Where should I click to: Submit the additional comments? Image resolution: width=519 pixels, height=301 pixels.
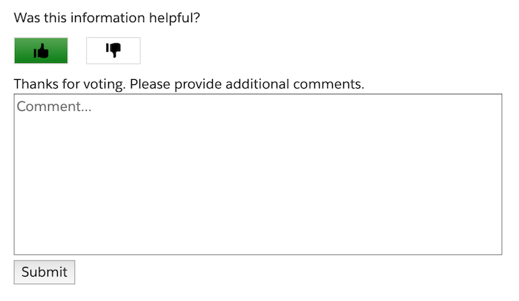click(x=44, y=272)
